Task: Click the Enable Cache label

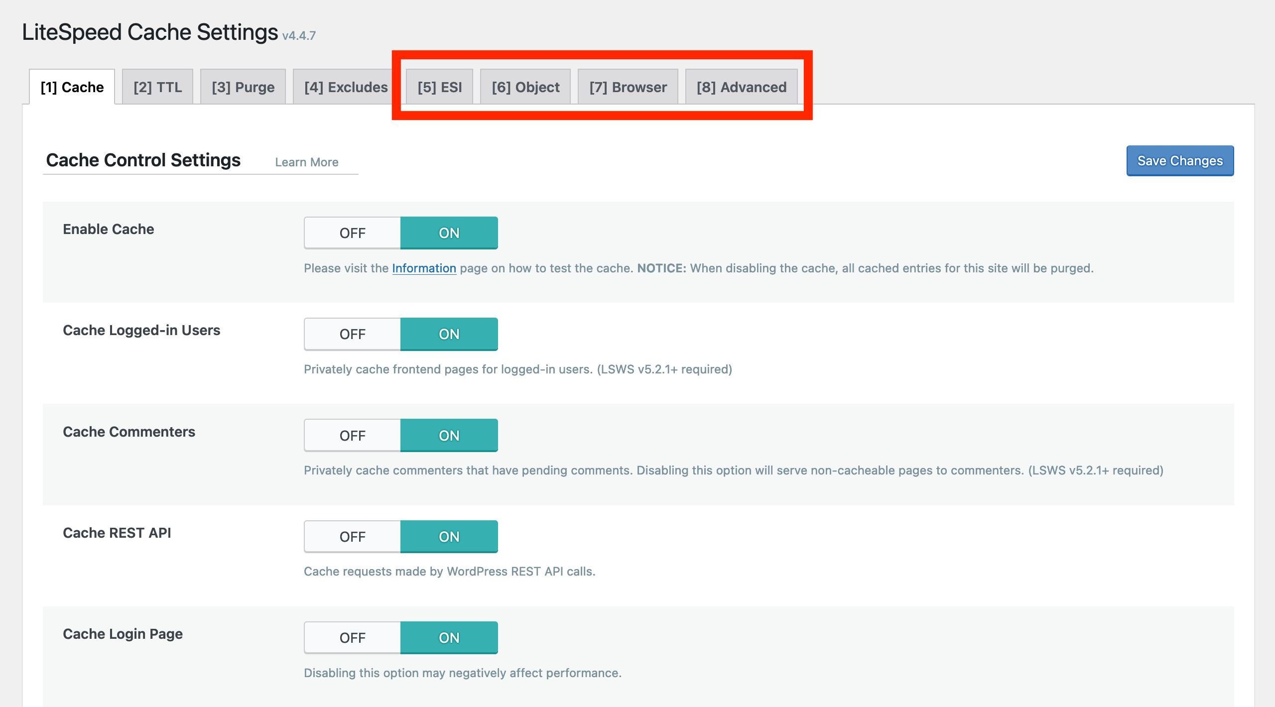Action: click(x=109, y=229)
